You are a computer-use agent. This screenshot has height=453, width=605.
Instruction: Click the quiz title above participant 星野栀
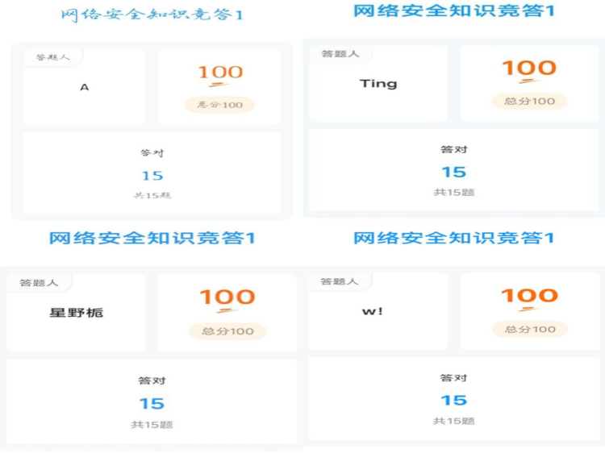(x=152, y=238)
